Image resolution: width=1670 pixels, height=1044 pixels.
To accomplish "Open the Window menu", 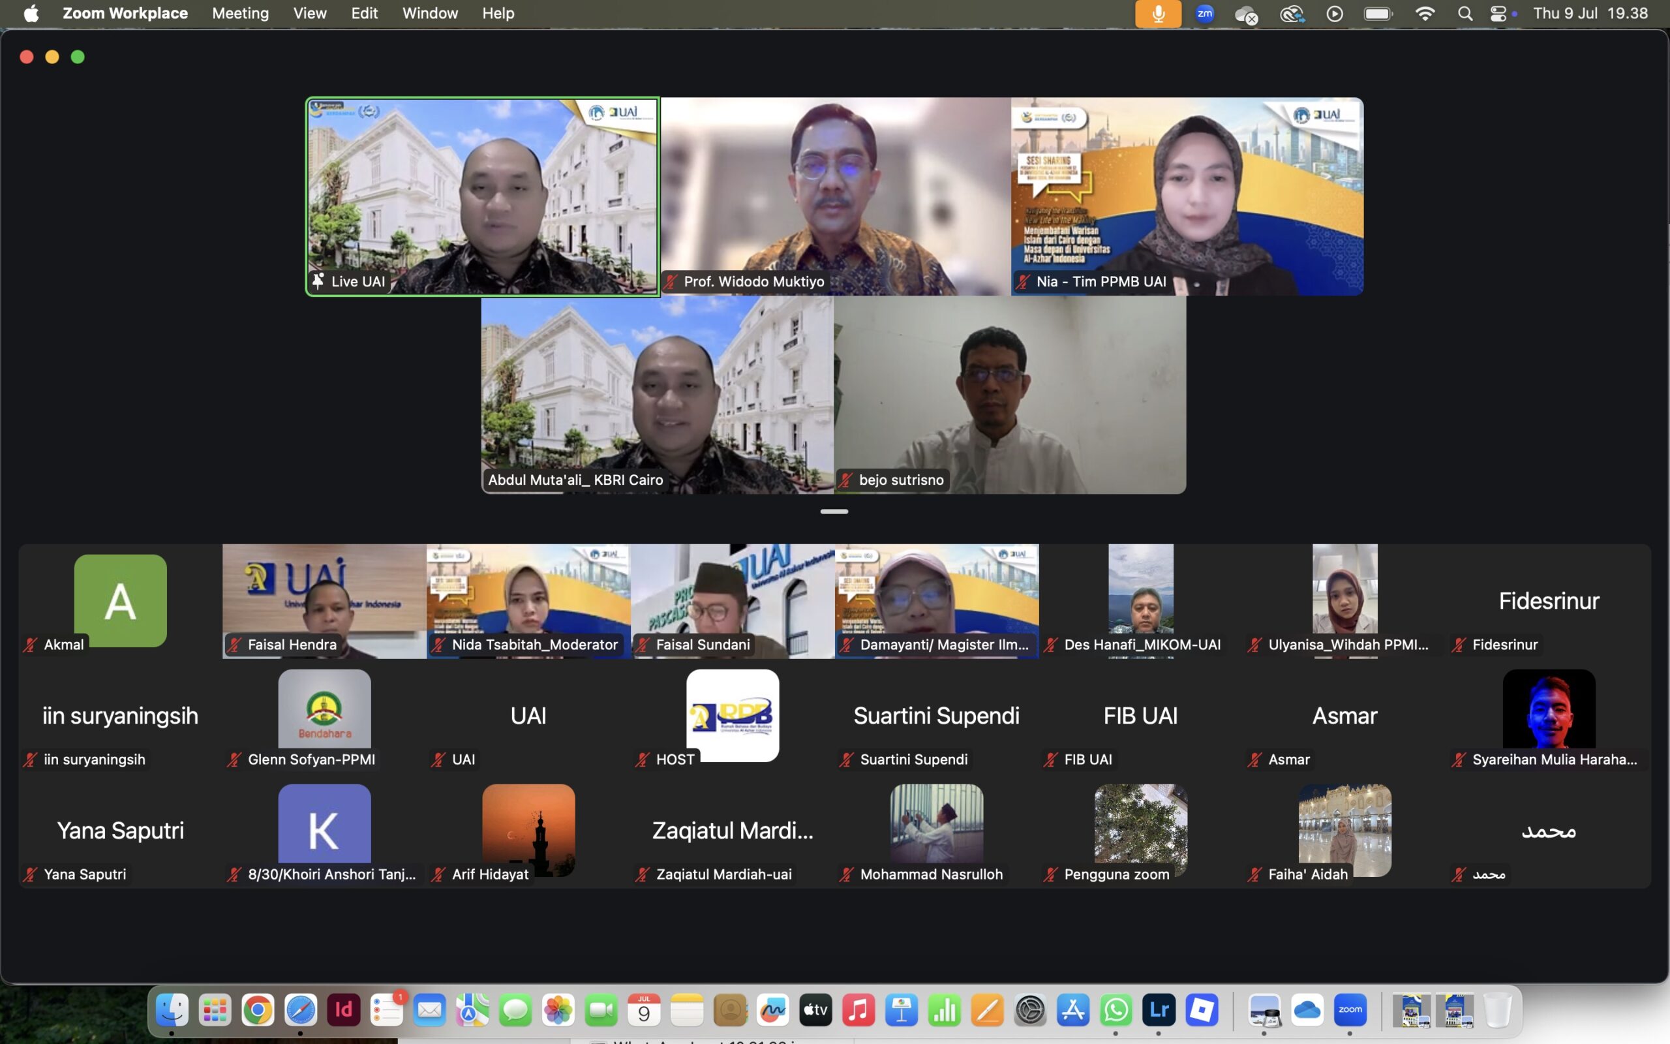I will tap(430, 13).
